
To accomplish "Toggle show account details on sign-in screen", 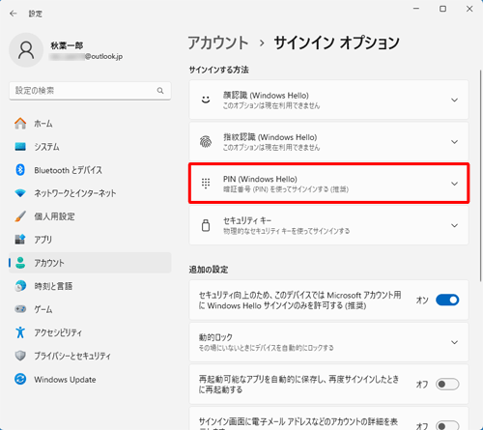I will tap(447, 425).
